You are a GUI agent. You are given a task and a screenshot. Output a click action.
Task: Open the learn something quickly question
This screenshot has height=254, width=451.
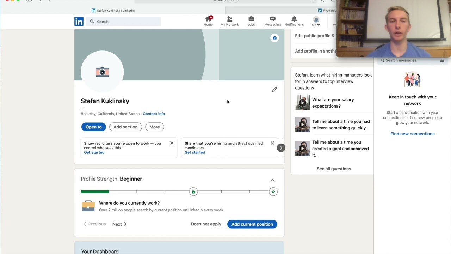(x=341, y=125)
